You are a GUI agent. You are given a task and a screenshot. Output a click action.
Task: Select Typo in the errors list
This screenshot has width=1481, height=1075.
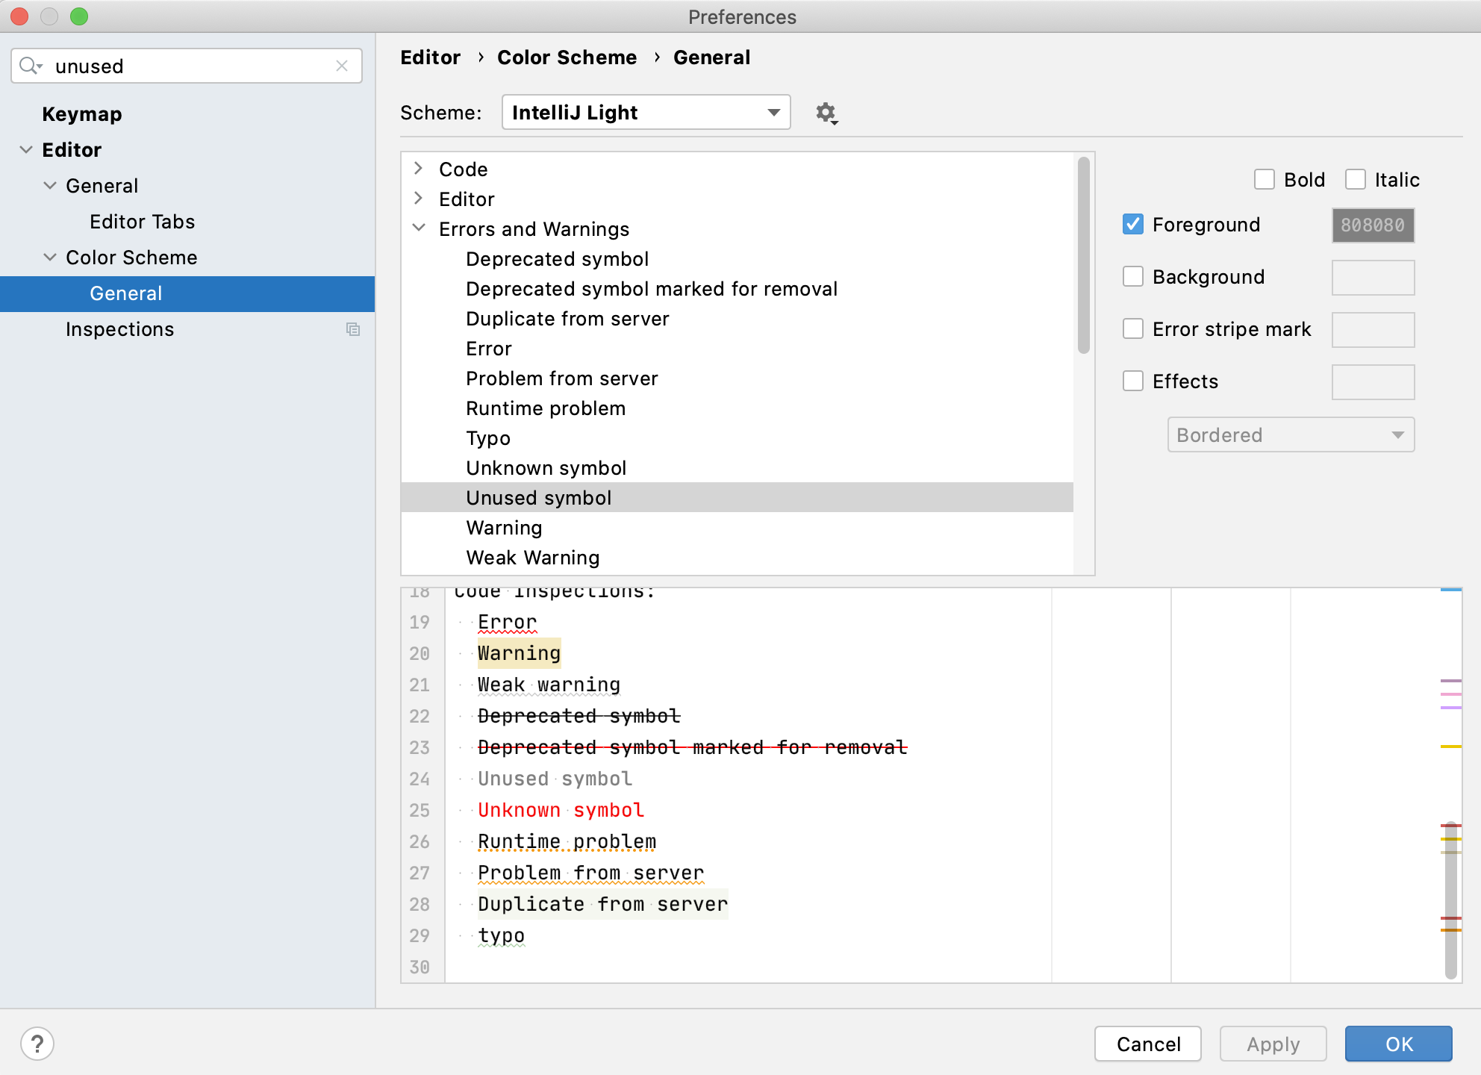click(x=487, y=438)
